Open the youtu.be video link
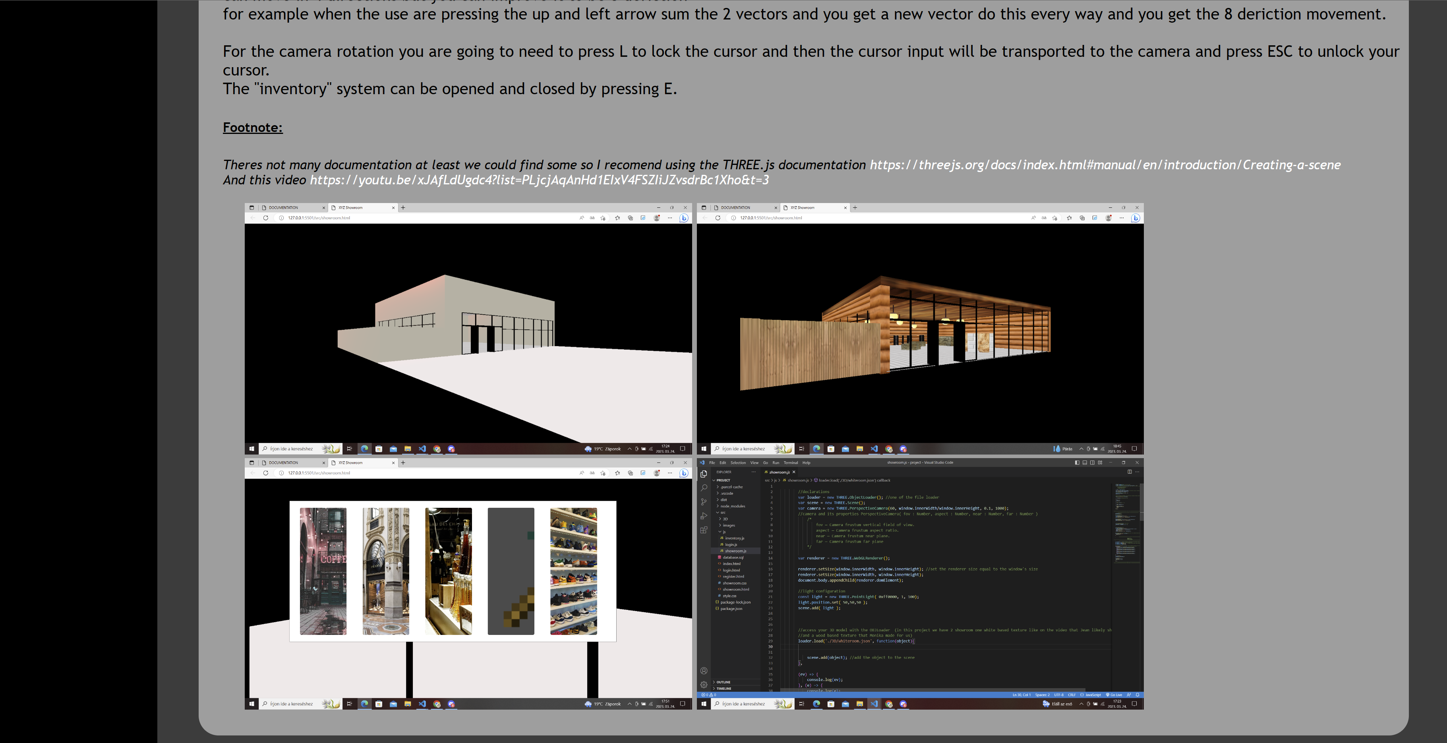1447x743 pixels. (x=539, y=180)
